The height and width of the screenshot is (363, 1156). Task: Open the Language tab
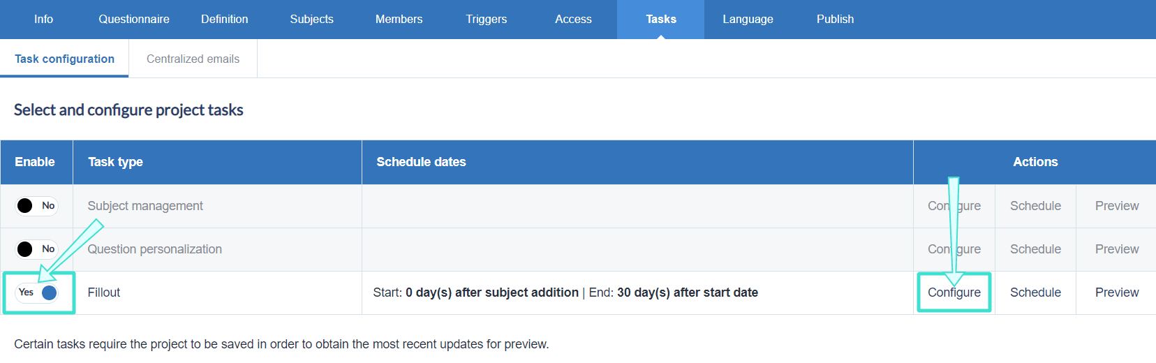pyautogui.click(x=748, y=20)
